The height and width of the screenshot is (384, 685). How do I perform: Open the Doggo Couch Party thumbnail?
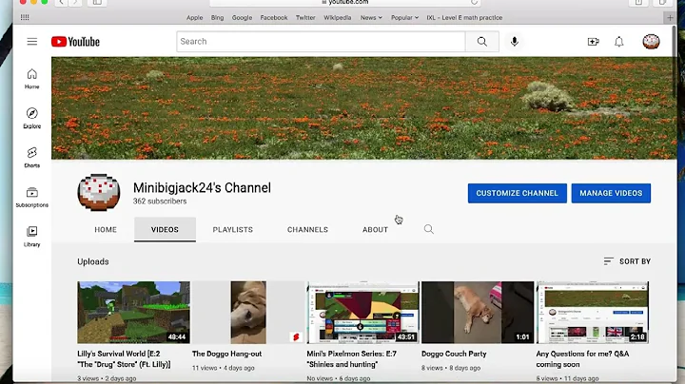coord(478,313)
